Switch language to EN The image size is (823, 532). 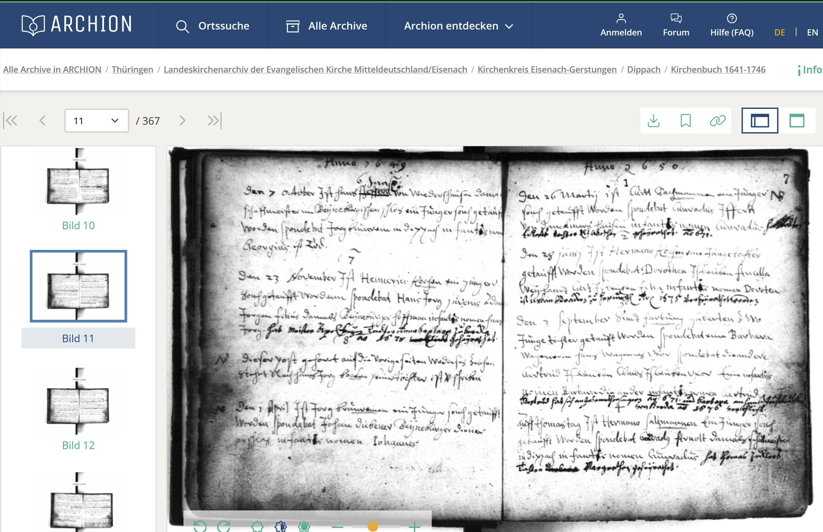(812, 32)
